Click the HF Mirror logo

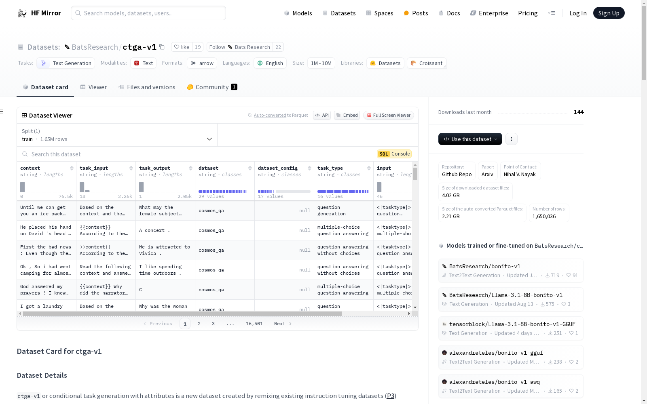[x=39, y=13]
